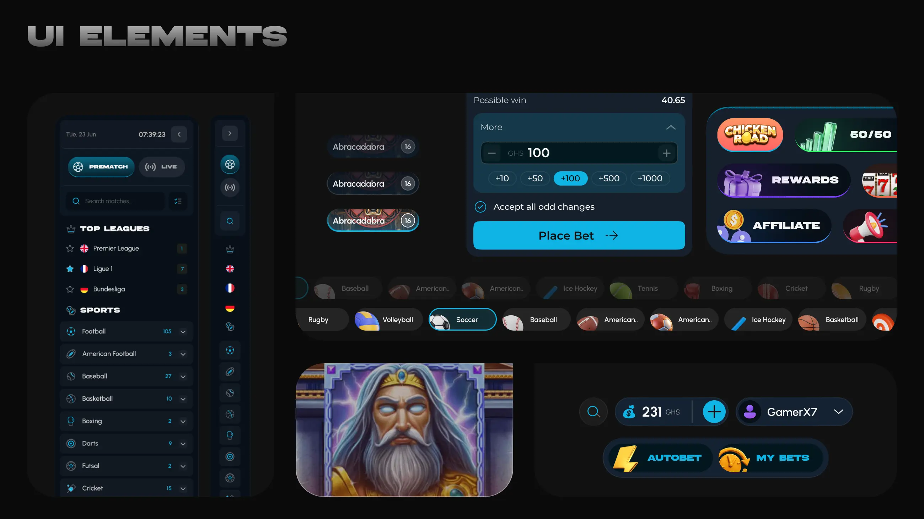Select the Ice Hockey chip in bright row

tap(758, 319)
